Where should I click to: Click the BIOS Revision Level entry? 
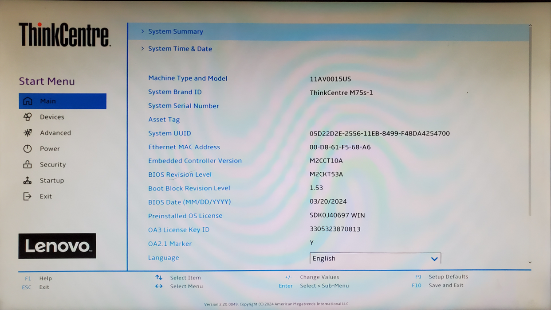pos(180,174)
